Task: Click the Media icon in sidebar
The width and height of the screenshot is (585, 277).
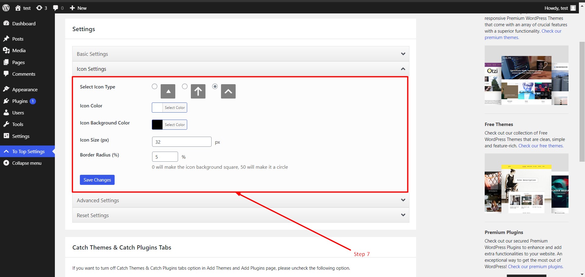Action: tap(6, 50)
